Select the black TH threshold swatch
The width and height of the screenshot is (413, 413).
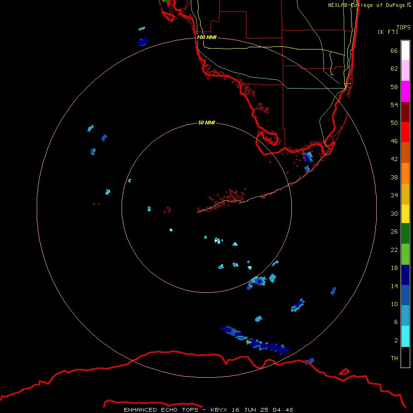click(x=405, y=357)
